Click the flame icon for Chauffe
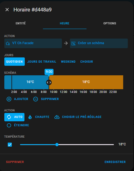 [x=30, y=117]
